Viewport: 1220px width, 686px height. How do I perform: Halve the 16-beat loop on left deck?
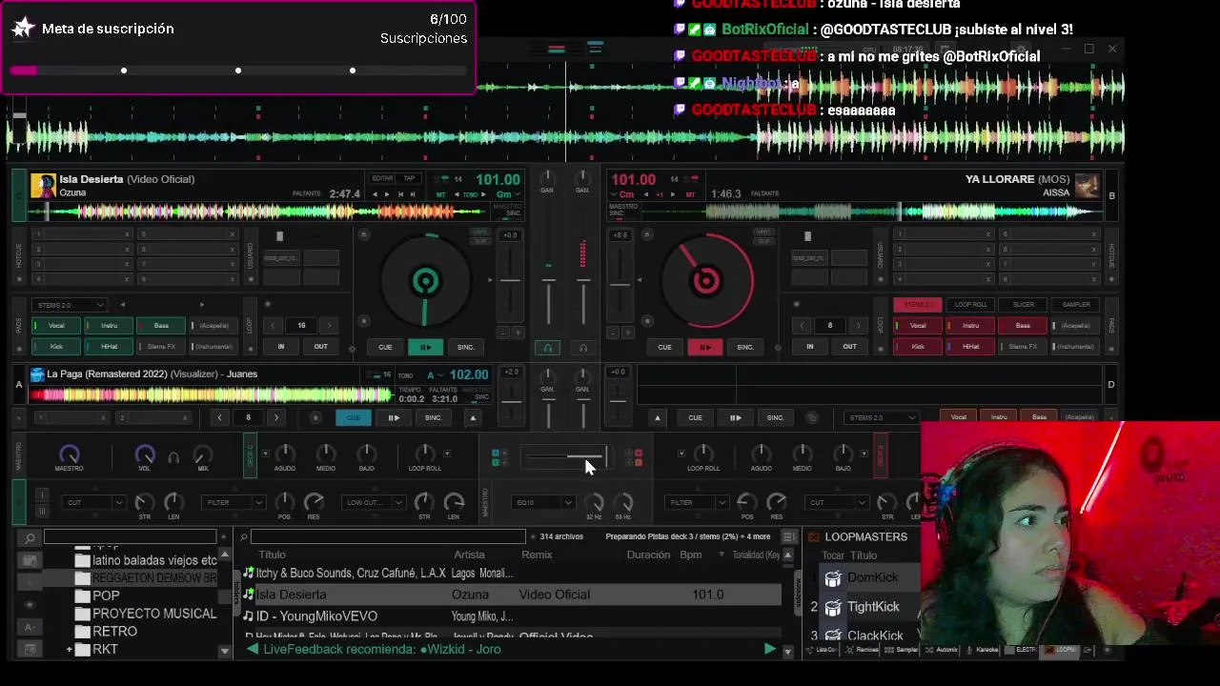pos(274,326)
